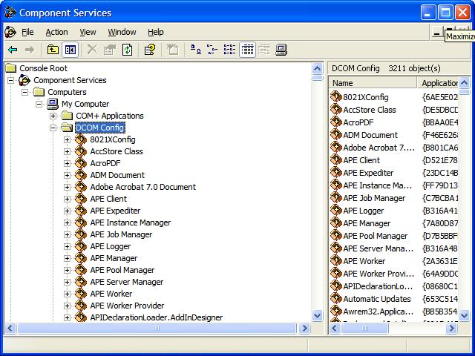This screenshot has width=475, height=356.
Task: Switch to Small Icons view
Action: point(212,50)
